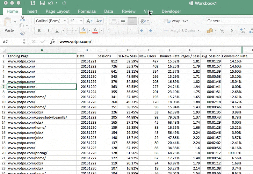This screenshot has height=174, width=253.
Task: Click the Cut scissors icon
Action: 23,18
